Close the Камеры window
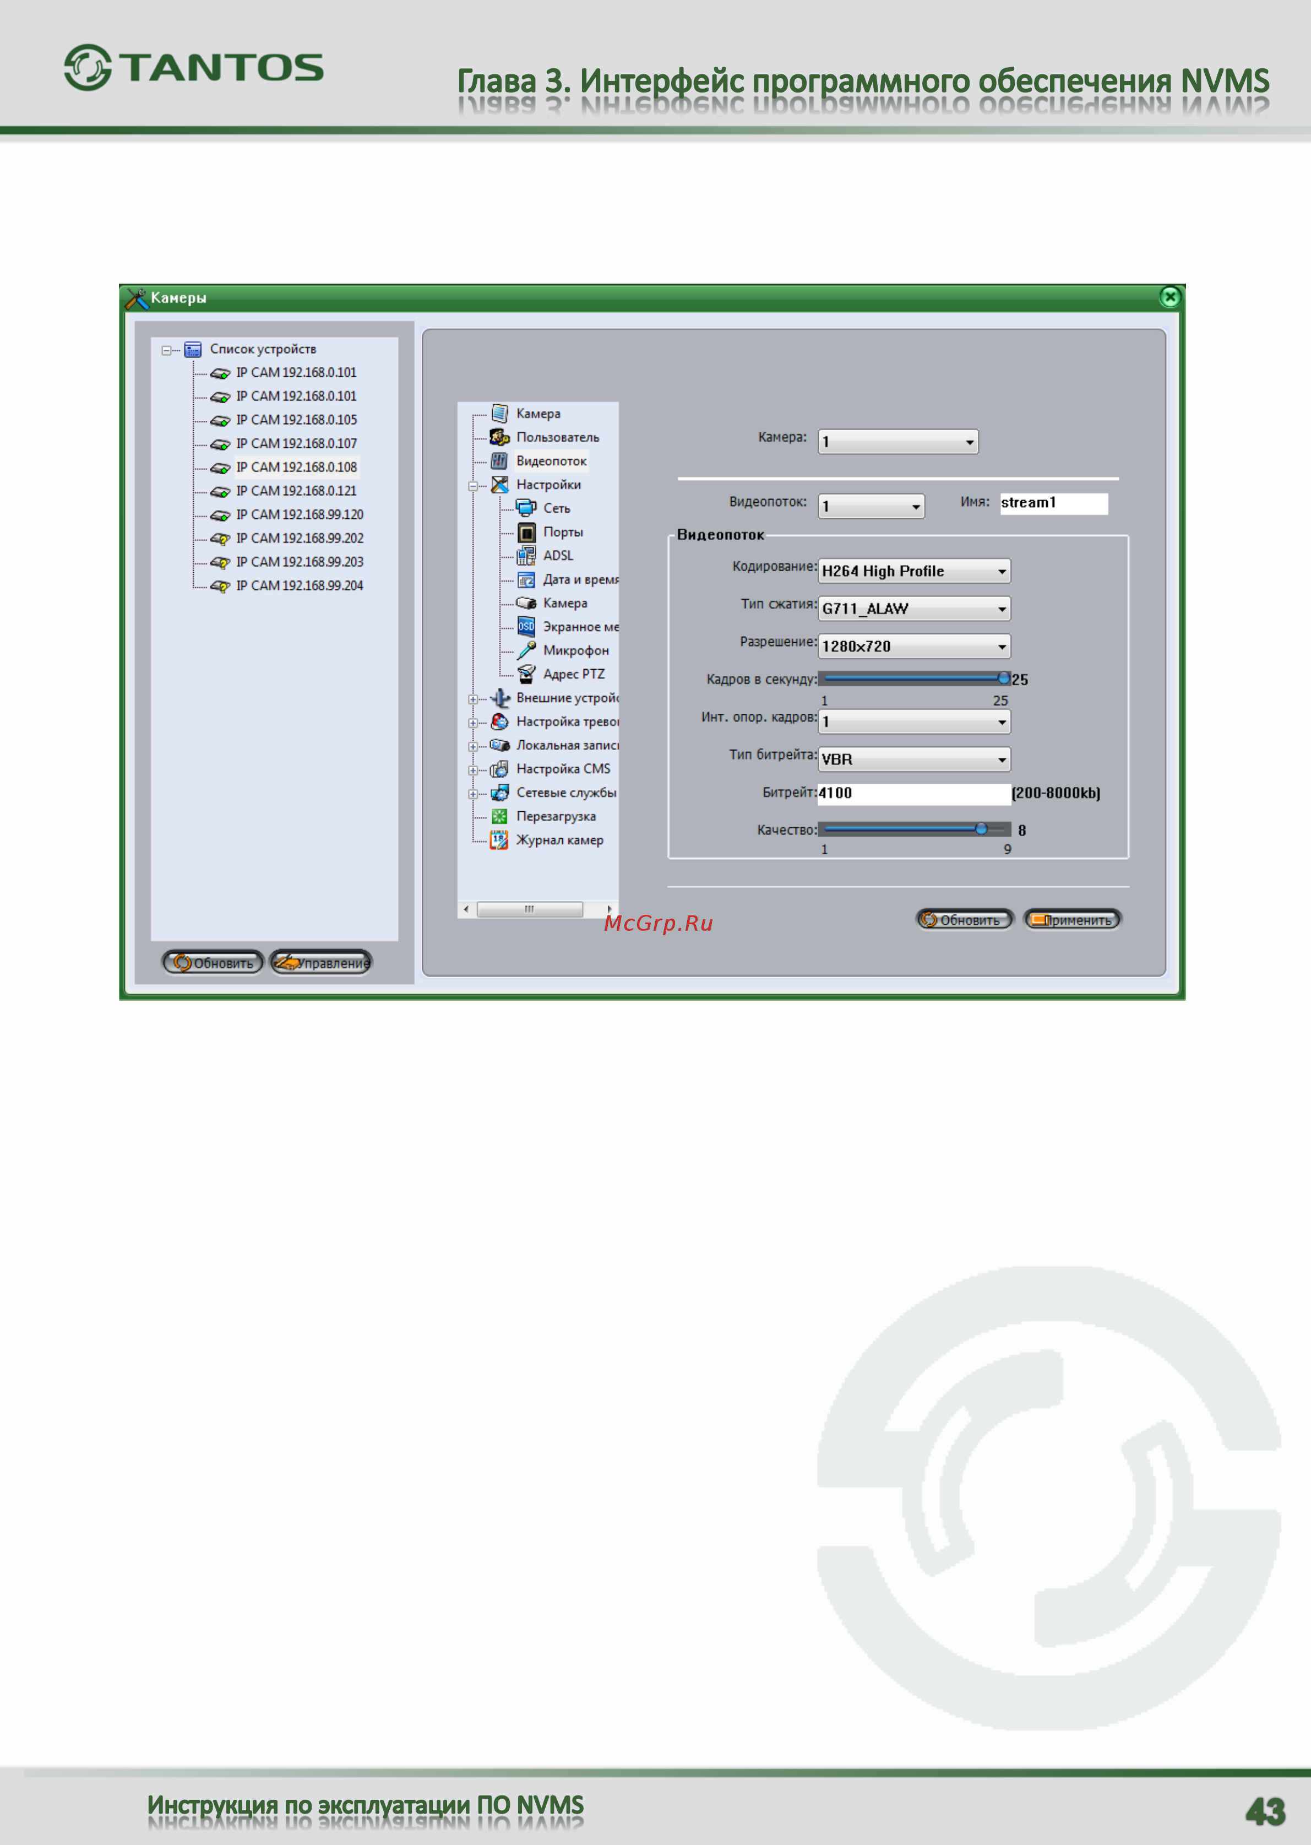 click(x=1169, y=297)
